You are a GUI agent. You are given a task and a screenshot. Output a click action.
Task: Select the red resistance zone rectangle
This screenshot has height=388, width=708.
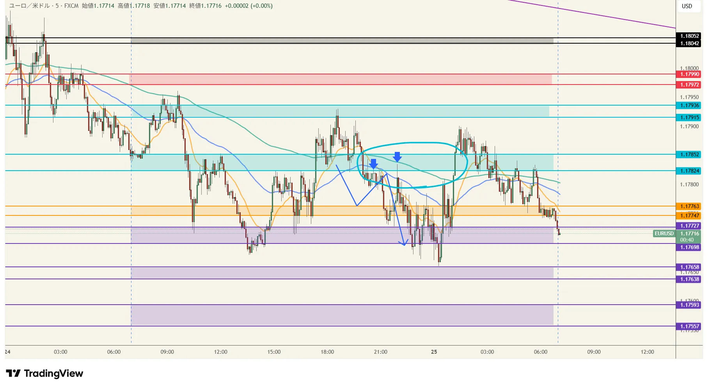pos(341,79)
